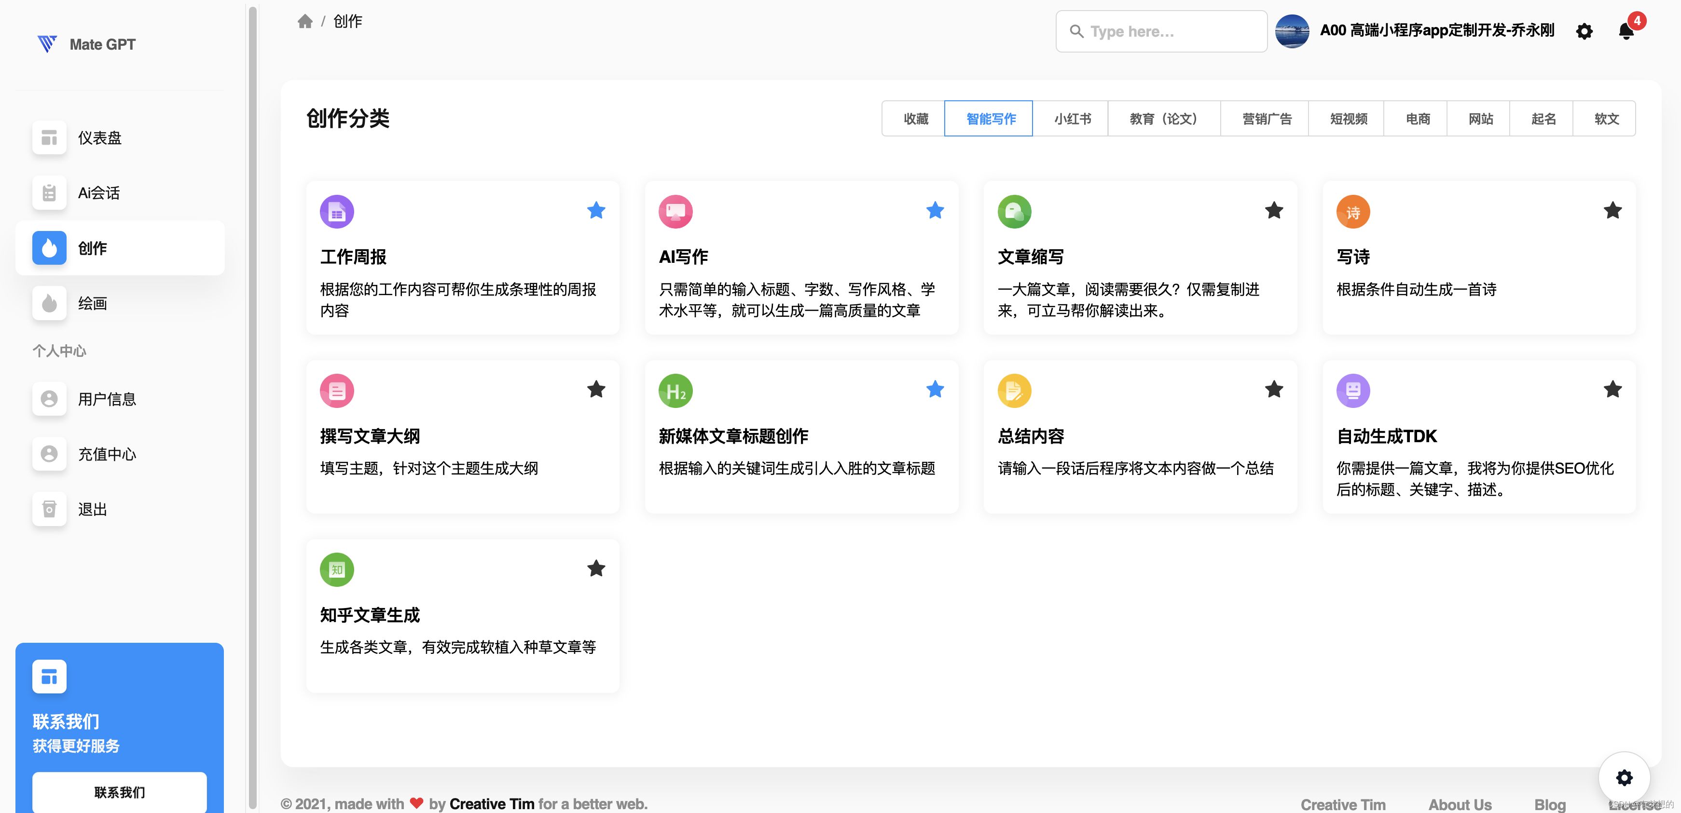The height and width of the screenshot is (813, 1681).
Task: Focus the 'Type here...' search field
Action: [x=1161, y=31]
